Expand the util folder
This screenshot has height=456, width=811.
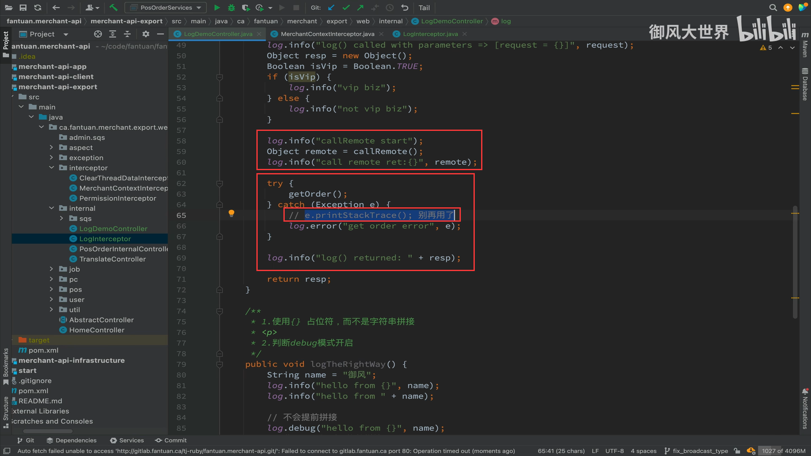click(52, 309)
